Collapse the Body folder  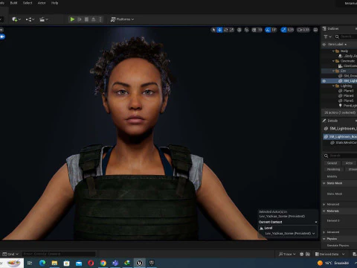click(333, 51)
